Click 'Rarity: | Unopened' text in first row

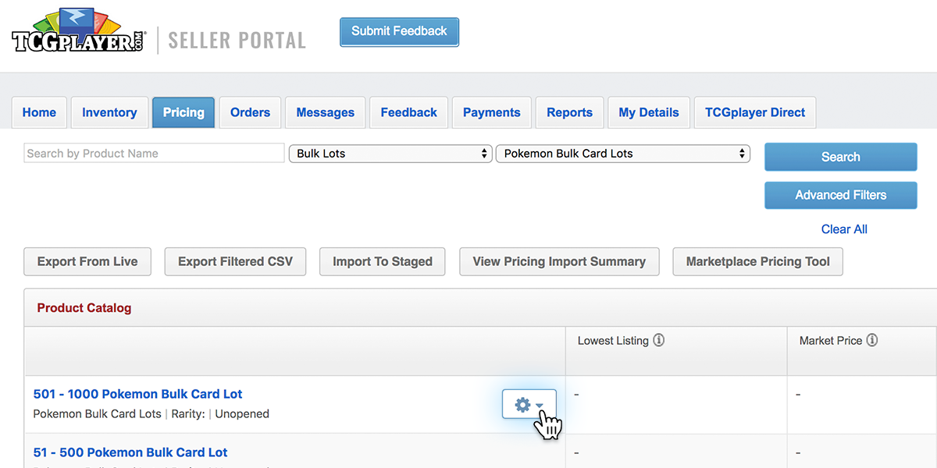point(220,414)
